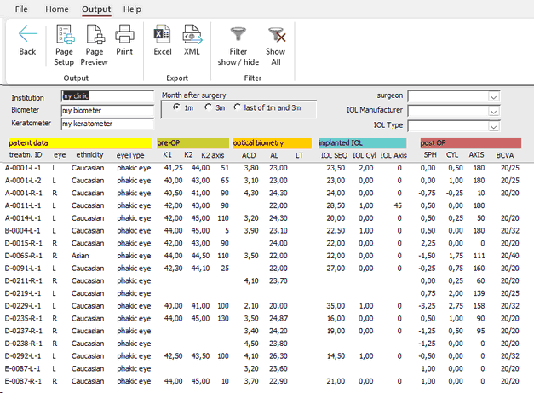534x393 pixels.
Task: Export data to Excel
Action: click(x=162, y=39)
